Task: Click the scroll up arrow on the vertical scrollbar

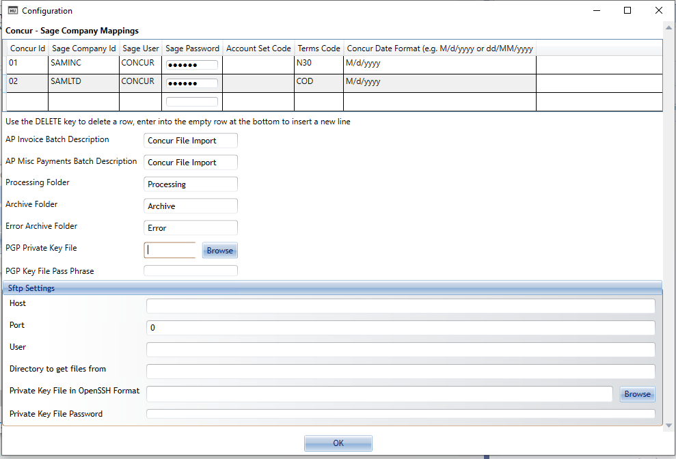Action: point(668,27)
